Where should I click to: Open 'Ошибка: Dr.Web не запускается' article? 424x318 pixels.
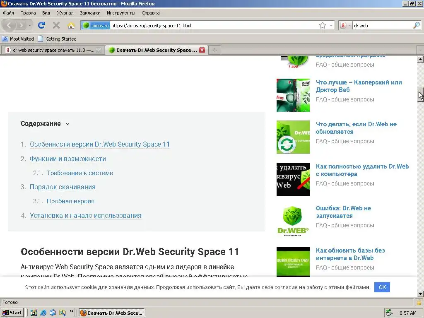(x=343, y=212)
